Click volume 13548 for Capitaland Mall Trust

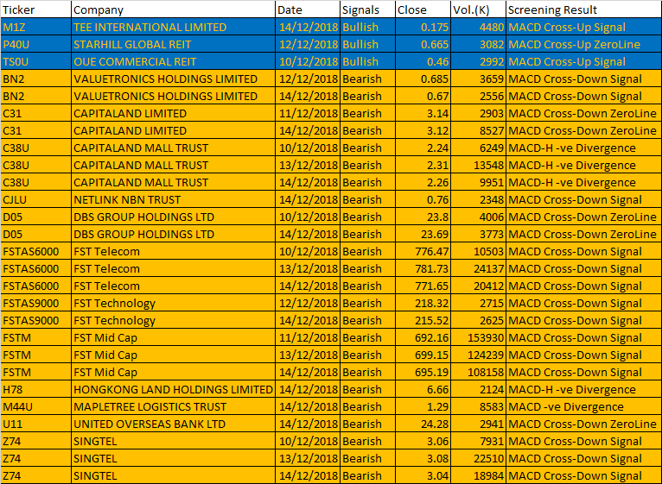tap(478, 166)
